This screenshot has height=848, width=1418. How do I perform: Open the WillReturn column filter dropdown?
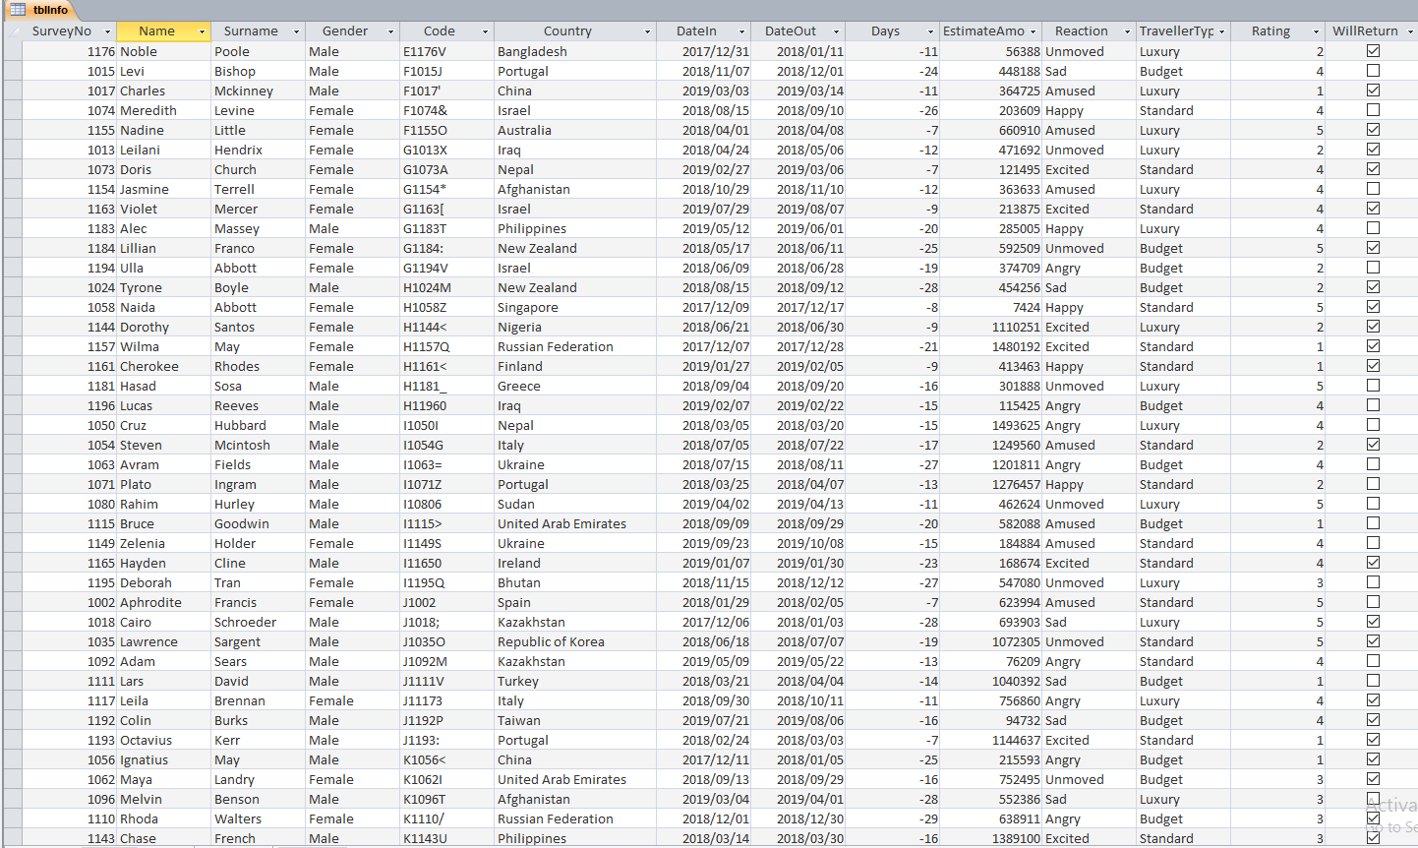(x=1410, y=31)
